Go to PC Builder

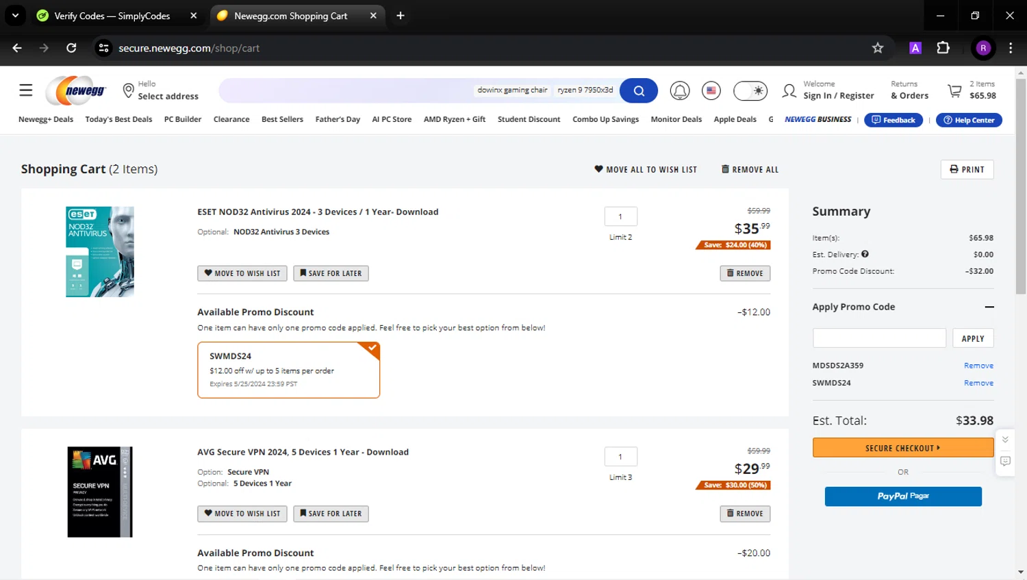click(183, 119)
